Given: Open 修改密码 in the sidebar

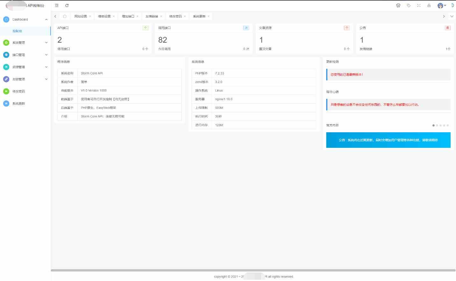Looking at the screenshot, I should [18, 92].
